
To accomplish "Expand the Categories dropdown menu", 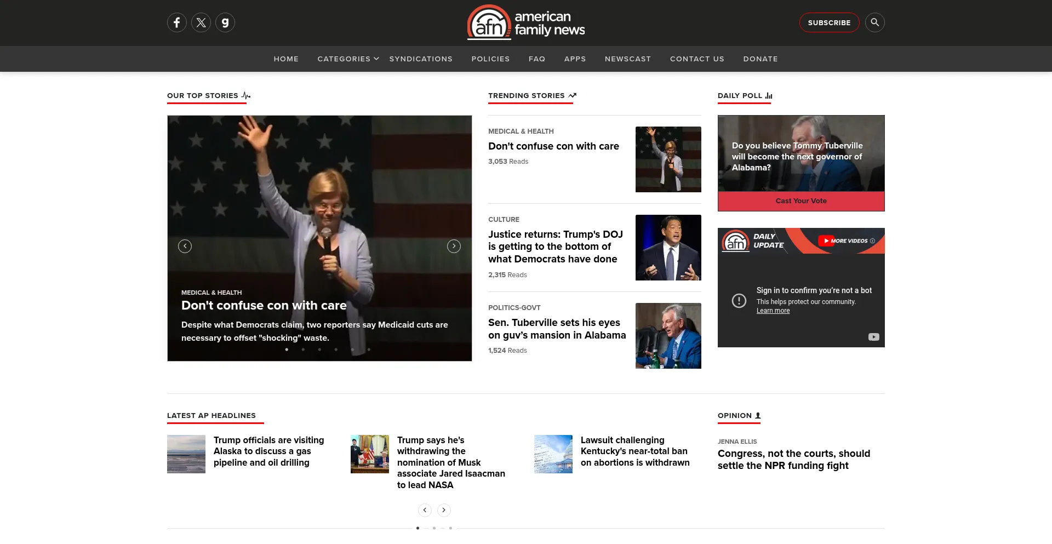I will tap(348, 59).
